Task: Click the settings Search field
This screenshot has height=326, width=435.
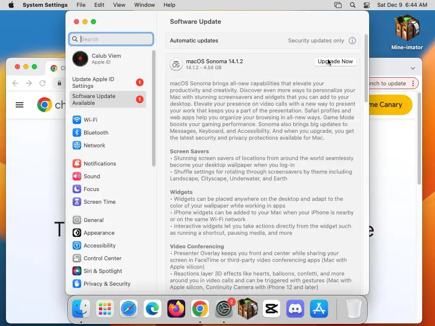Action: click(x=111, y=39)
